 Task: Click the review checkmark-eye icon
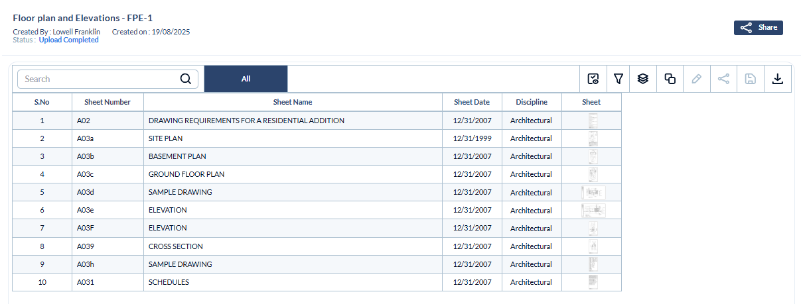coord(593,79)
